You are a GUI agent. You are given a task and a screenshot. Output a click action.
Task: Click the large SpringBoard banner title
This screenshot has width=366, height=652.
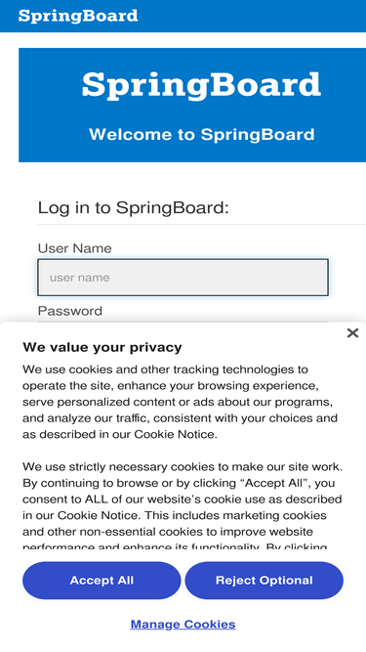201,85
